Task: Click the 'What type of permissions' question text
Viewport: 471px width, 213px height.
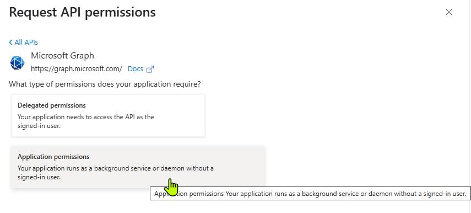Action: click(x=105, y=84)
